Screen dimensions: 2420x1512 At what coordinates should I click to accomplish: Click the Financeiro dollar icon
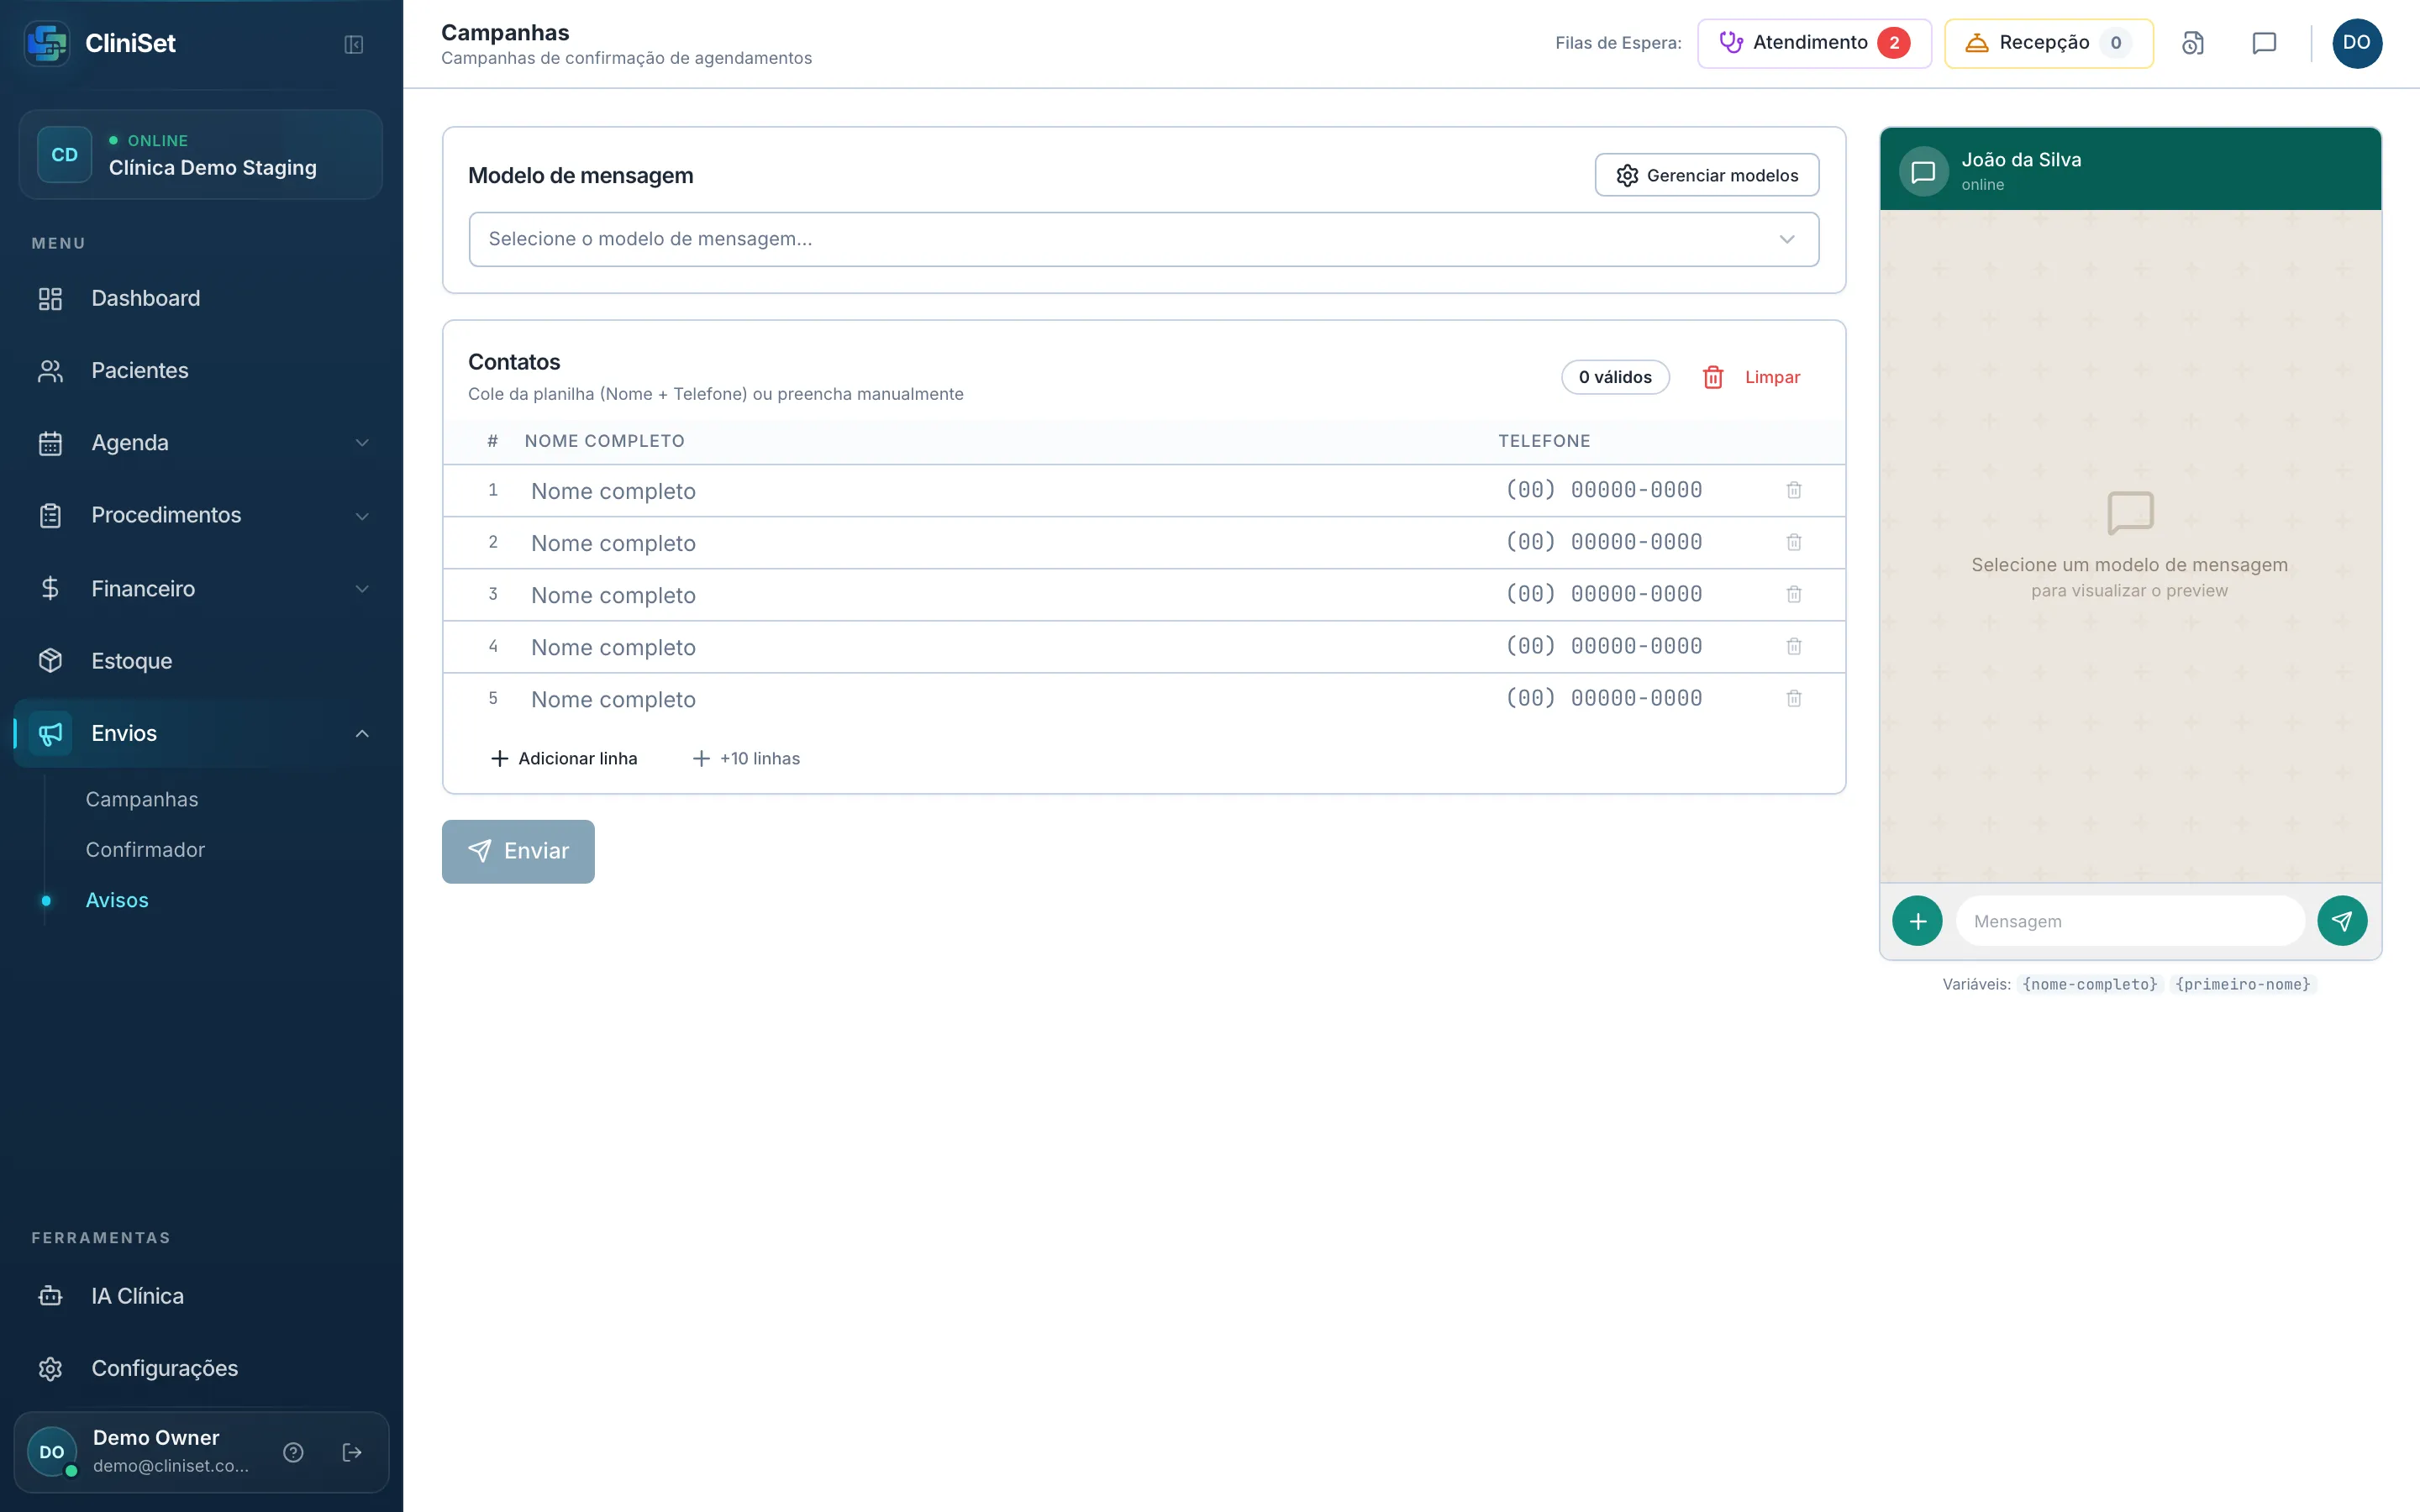50,588
